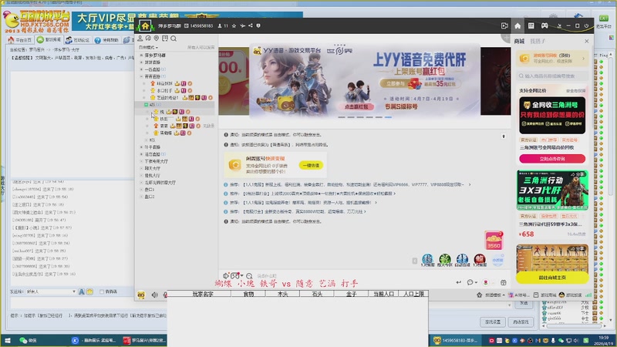
Task: Open the speech bubble dropdown in chat toolbar
Action: click(472, 282)
